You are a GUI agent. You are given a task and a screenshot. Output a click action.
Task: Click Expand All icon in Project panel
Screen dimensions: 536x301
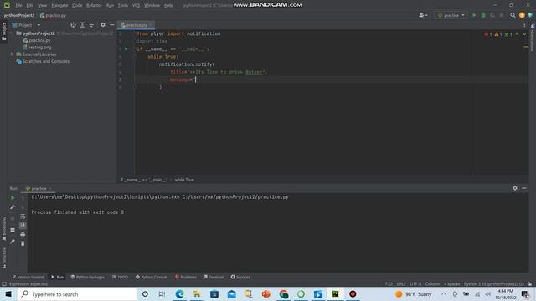tap(82, 25)
